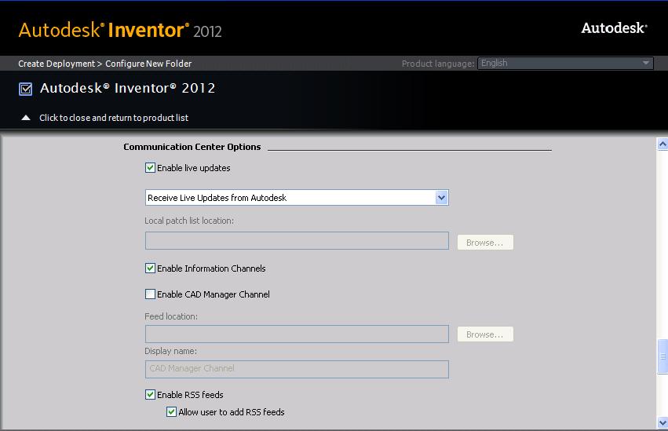Click the scrollbar up arrow
Viewport: 668px width, 431px height.
tap(663, 144)
